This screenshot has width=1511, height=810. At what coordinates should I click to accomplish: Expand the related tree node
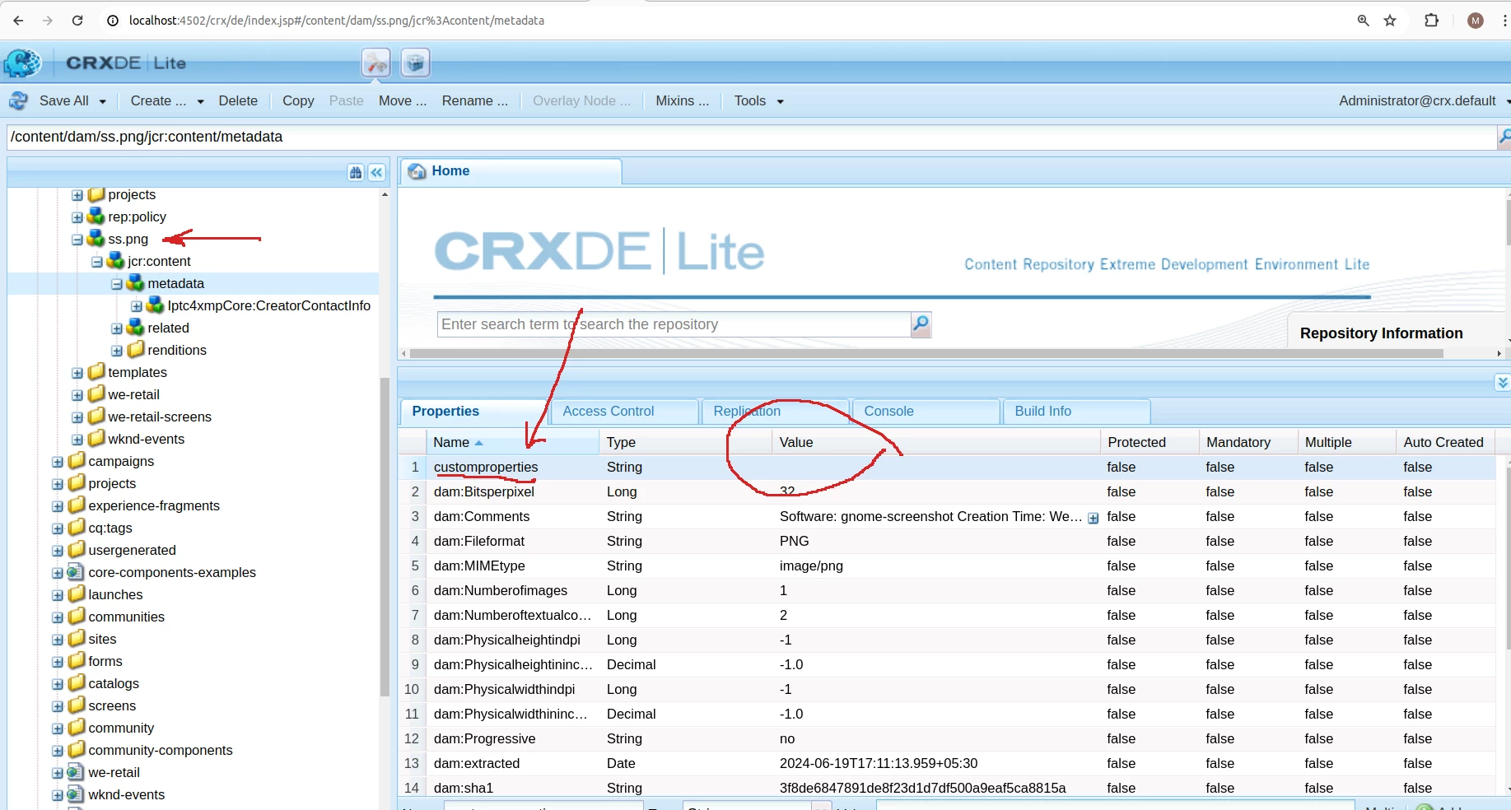tap(117, 328)
